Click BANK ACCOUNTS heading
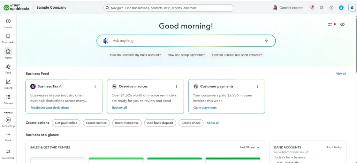Image resolution: width=357 pixels, height=163 pixels. click(288, 147)
